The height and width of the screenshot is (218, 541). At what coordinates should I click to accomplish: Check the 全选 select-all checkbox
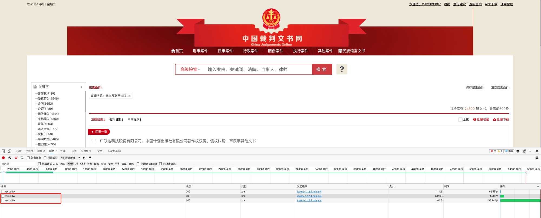pyautogui.click(x=460, y=120)
